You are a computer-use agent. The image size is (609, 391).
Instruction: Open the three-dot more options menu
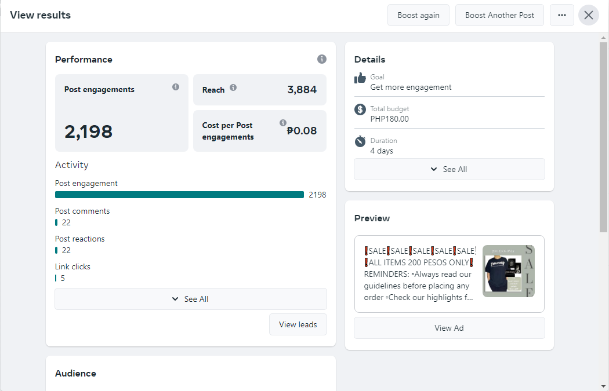pos(561,15)
